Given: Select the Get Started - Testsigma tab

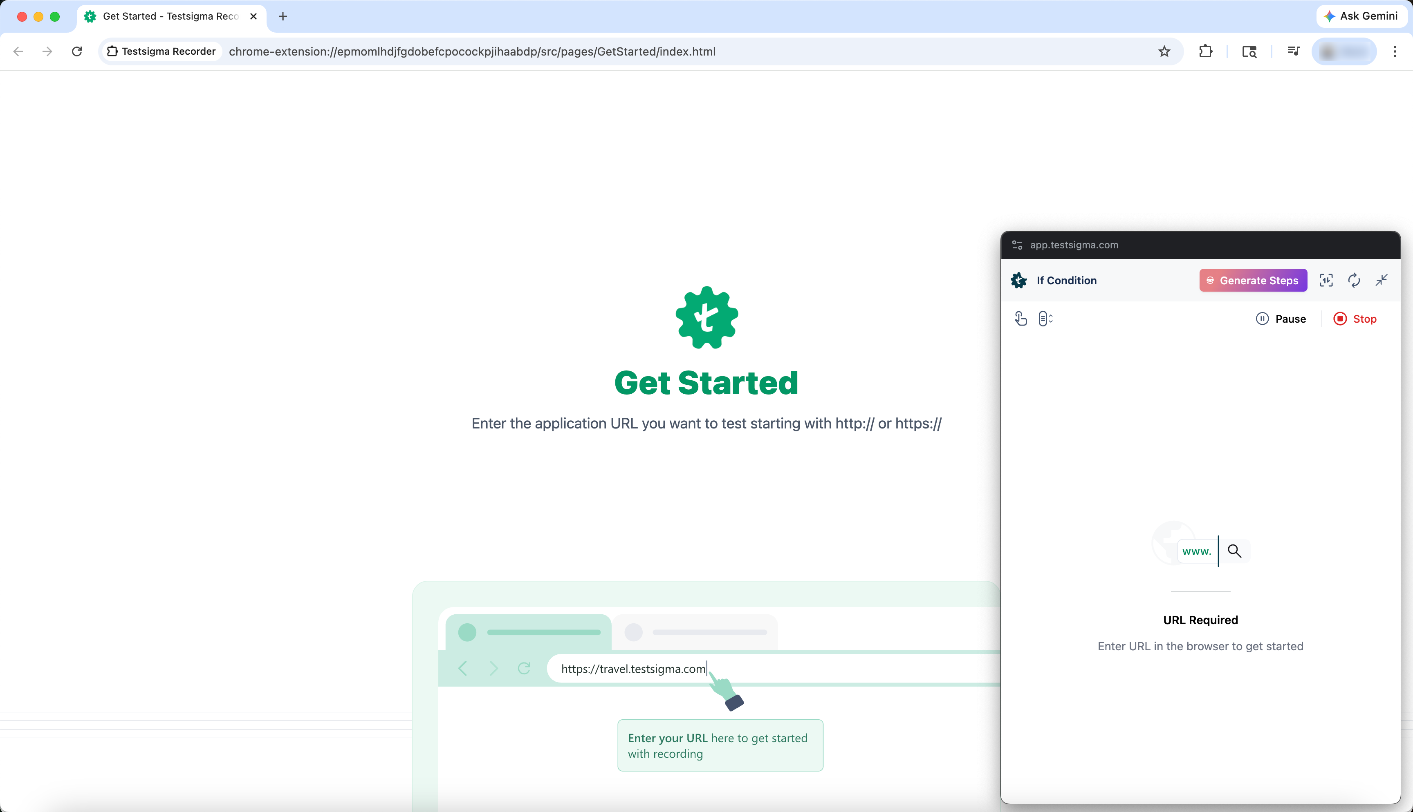Looking at the screenshot, I should click(x=172, y=16).
